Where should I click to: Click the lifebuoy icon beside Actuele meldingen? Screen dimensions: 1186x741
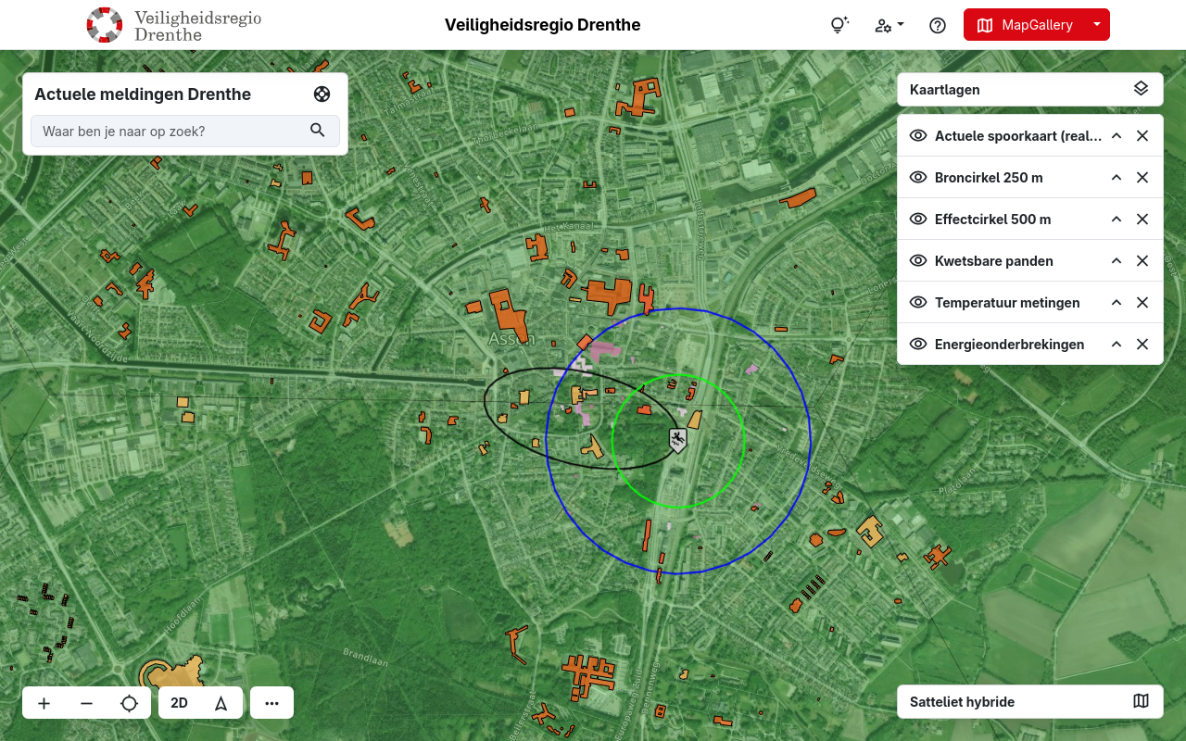[322, 94]
